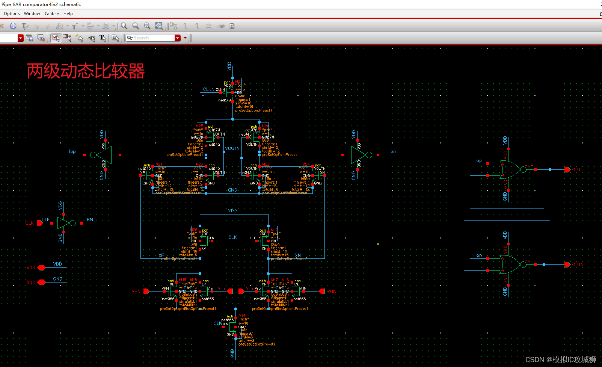Viewport: 602px width, 367px height.
Task: Click the Redo arrow icon
Action: 48,26
